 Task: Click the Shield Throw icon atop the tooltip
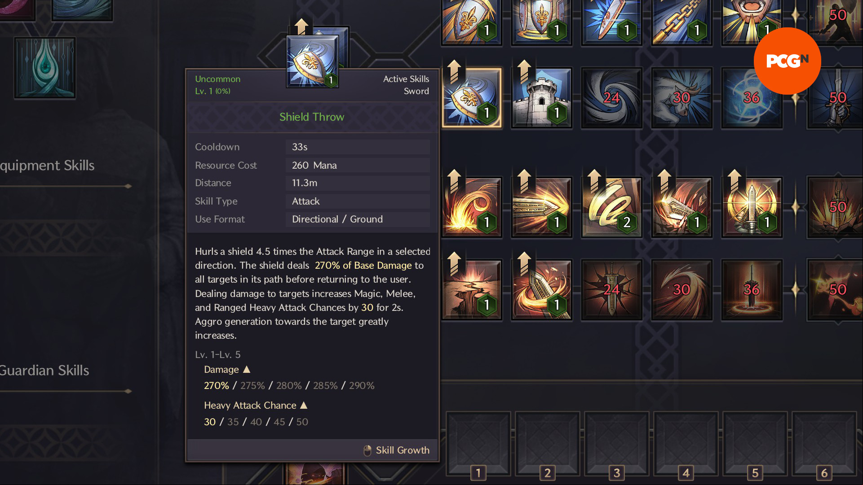313,61
